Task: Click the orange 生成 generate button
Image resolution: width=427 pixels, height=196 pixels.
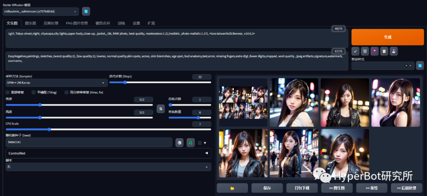Action: pos(387,37)
